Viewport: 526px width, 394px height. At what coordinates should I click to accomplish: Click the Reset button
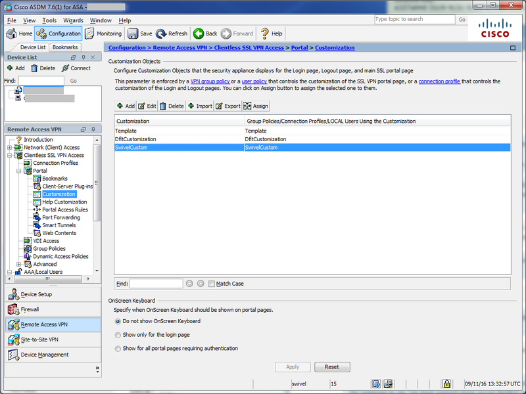(332, 367)
